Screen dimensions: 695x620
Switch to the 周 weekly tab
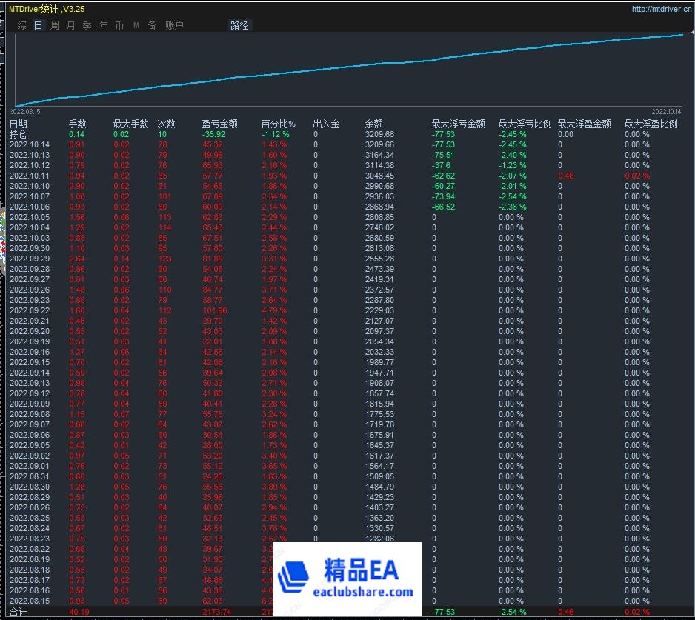[x=54, y=25]
